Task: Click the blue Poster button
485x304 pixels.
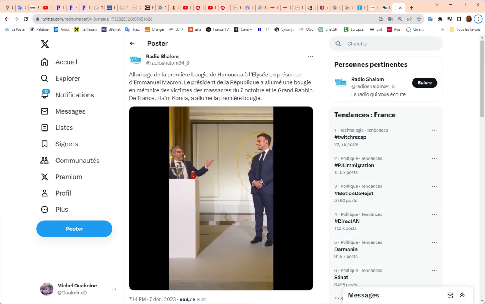Action: 74,229
